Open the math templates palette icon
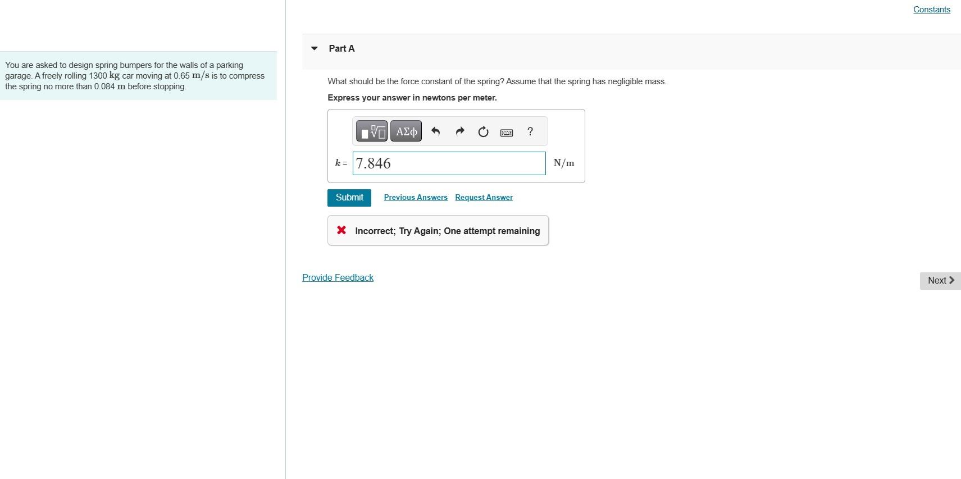 (371, 131)
